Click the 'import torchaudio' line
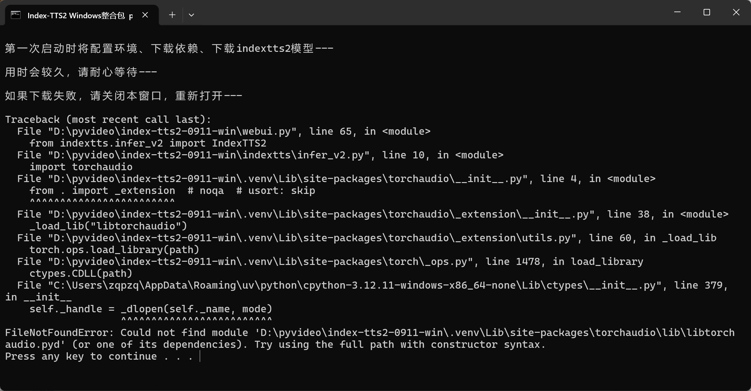Image resolution: width=751 pixels, height=391 pixels. pyautogui.click(x=81, y=167)
